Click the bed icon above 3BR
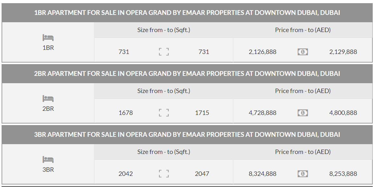 coord(48,159)
